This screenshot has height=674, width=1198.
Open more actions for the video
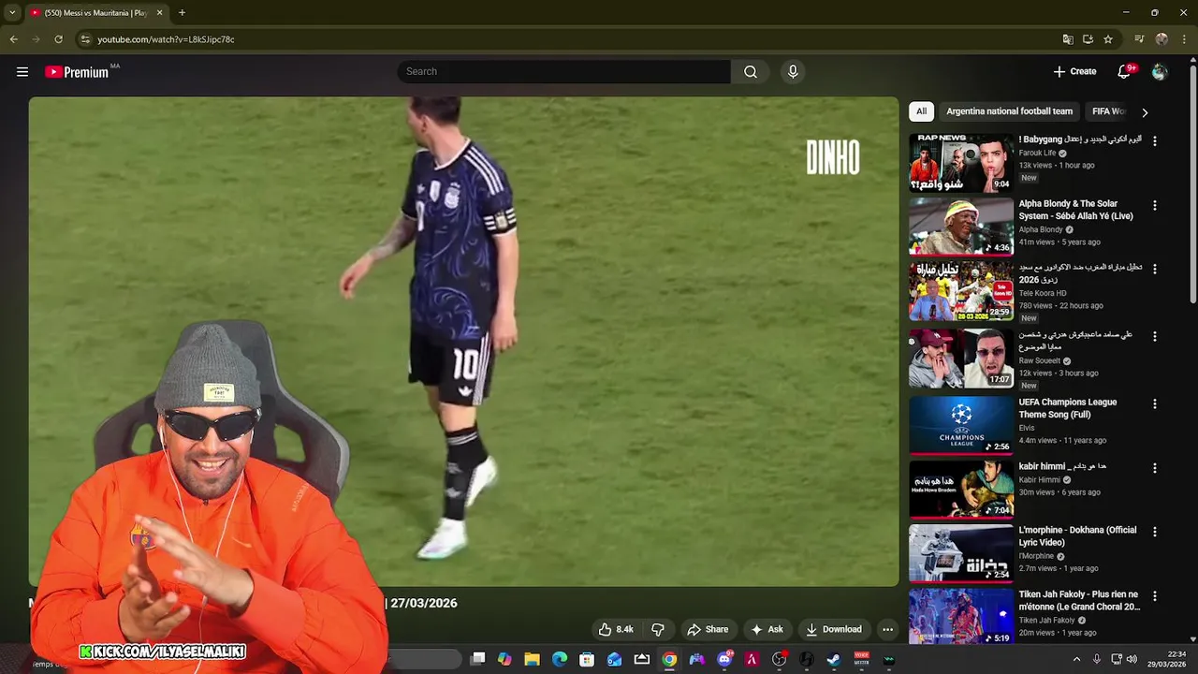tap(887, 629)
